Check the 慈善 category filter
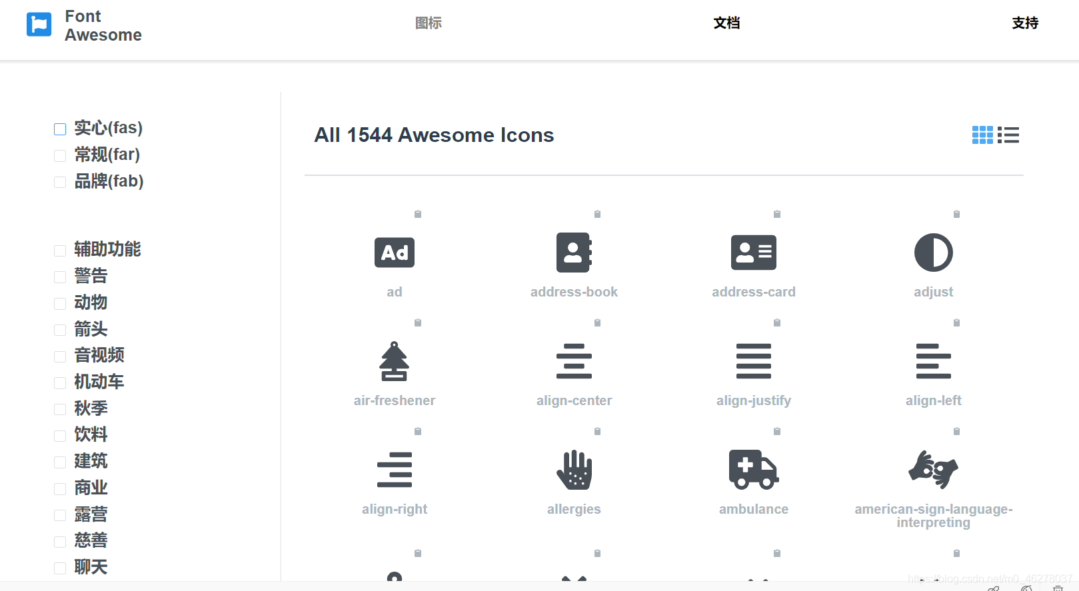Viewport: 1079px width, 591px height. tap(60, 542)
